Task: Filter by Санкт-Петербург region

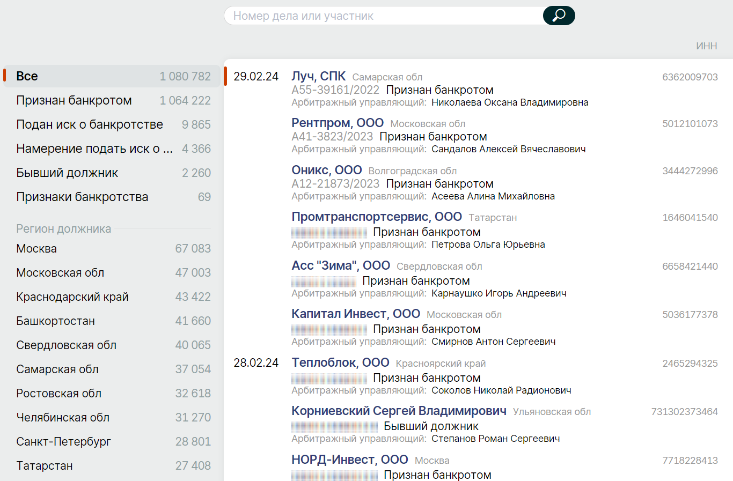Action: (63, 441)
